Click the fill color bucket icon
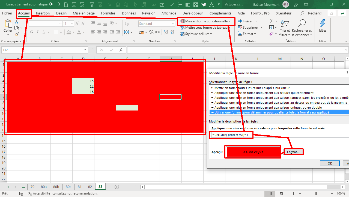 [69, 32]
